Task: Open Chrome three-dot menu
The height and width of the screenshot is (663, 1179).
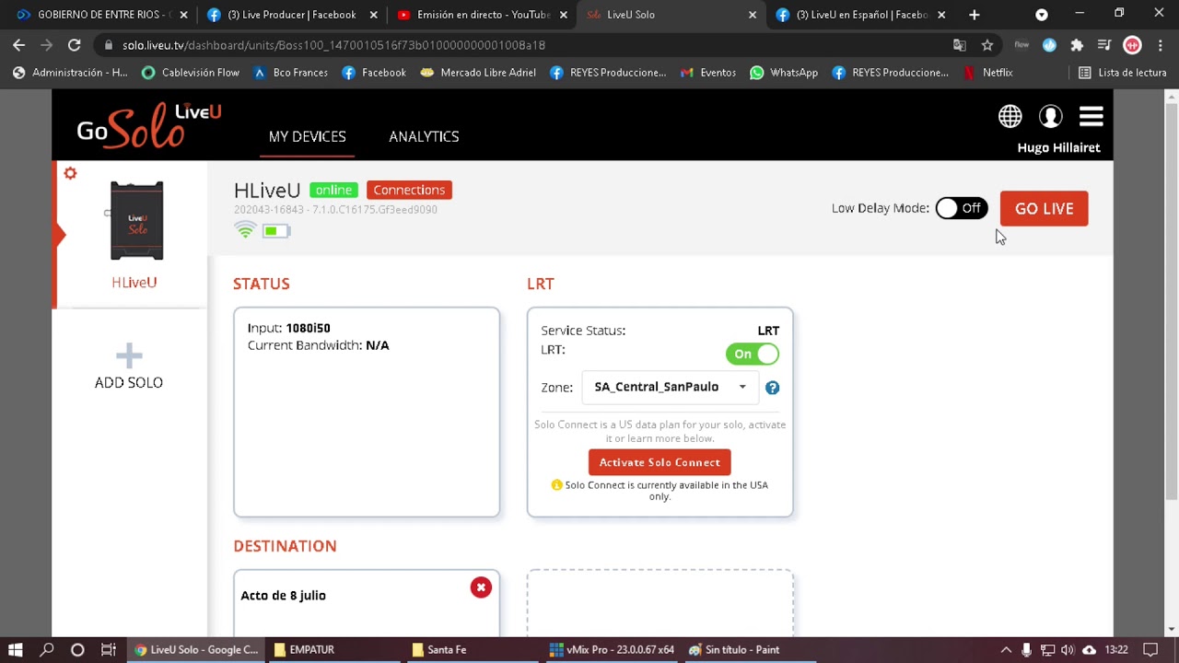Action: 1160,44
